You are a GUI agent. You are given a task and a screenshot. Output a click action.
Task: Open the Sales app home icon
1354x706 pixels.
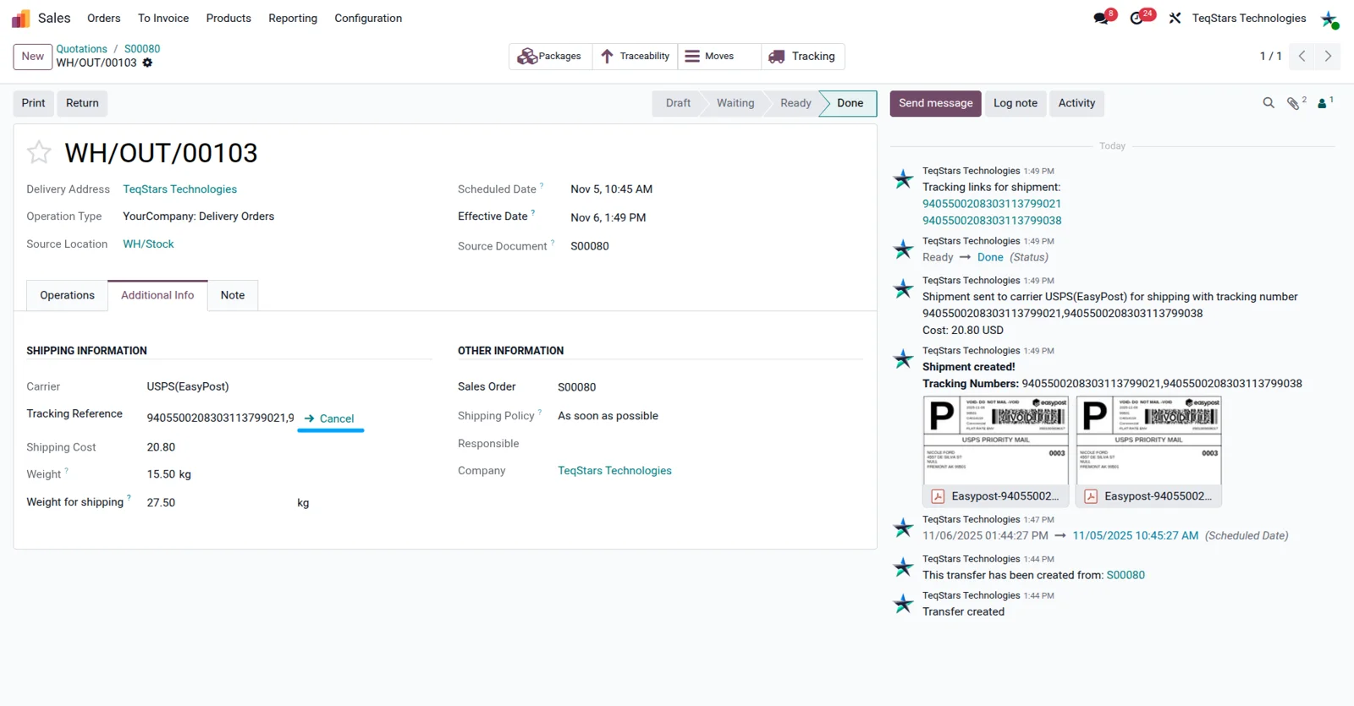click(x=20, y=18)
